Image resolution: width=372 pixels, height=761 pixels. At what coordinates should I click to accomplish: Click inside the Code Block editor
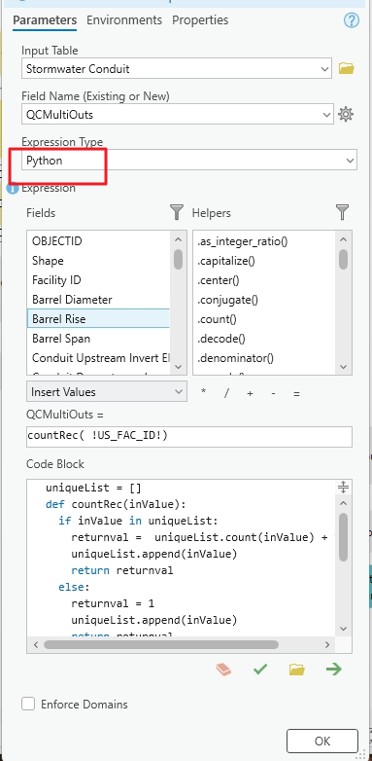[182, 559]
